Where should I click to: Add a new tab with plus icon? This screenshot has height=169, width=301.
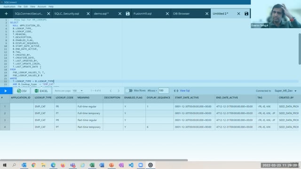(6, 14)
